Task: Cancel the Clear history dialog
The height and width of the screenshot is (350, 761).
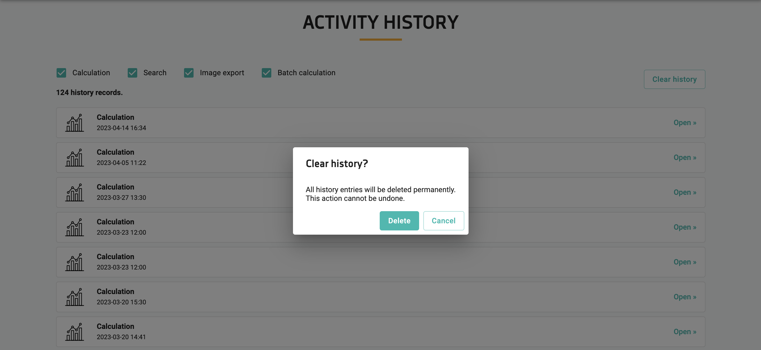Action: [x=444, y=221]
